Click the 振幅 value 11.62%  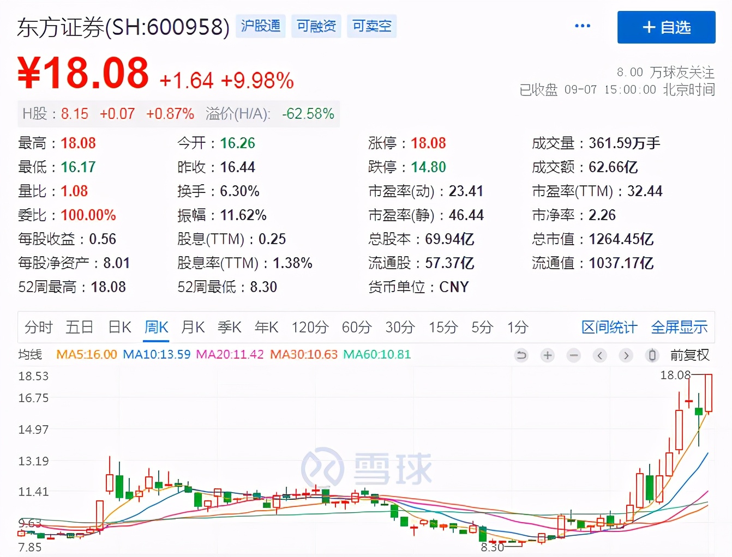(243, 215)
